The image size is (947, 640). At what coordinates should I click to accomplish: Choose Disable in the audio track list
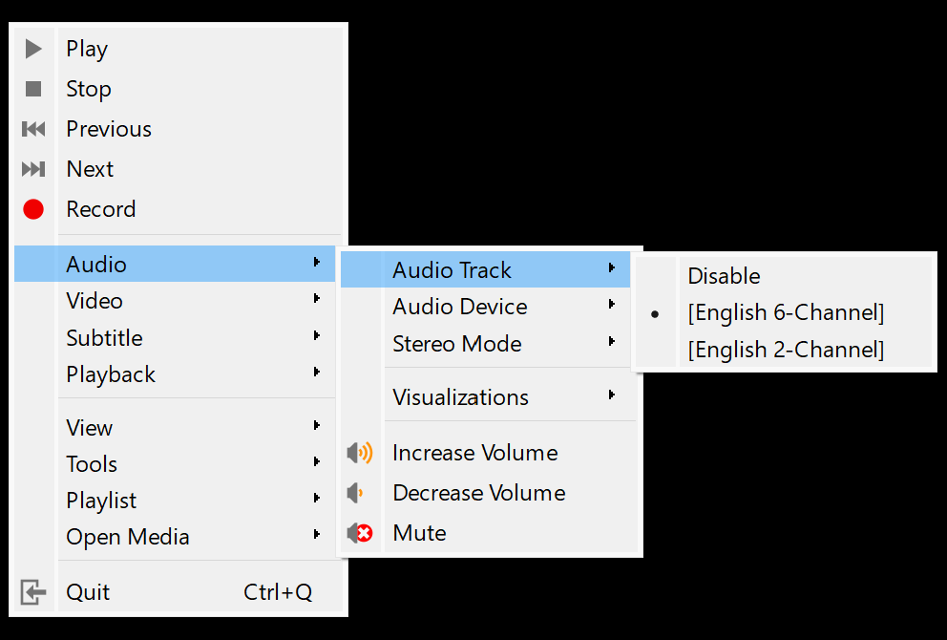pos(724,276)
